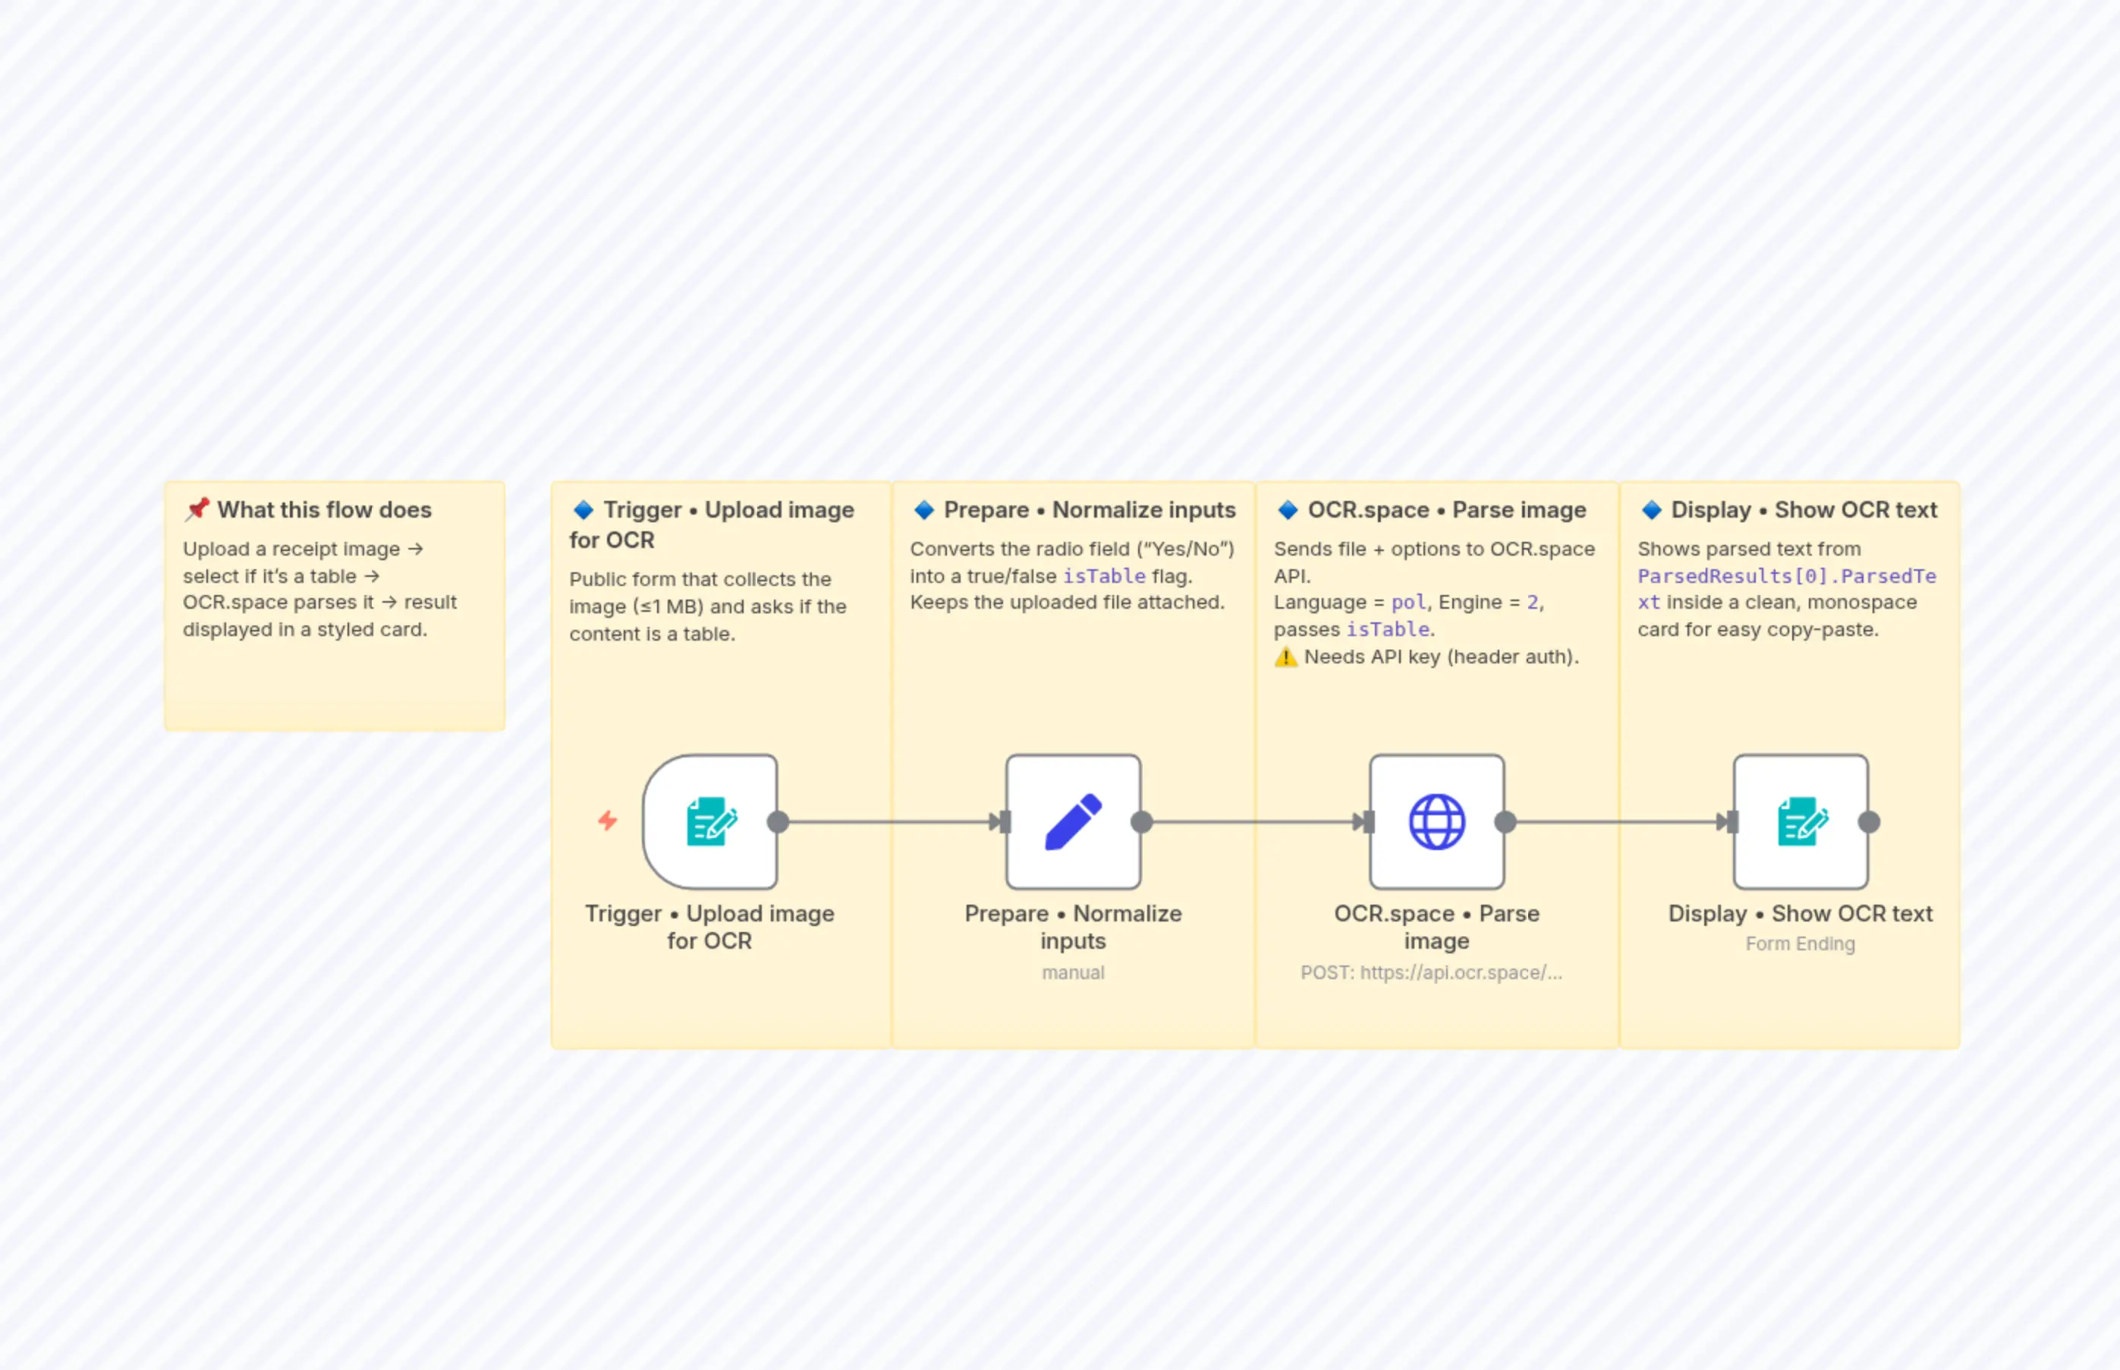
Task: Click the warning triangle in OCR.space note
Action: [x=1287, y=657]
